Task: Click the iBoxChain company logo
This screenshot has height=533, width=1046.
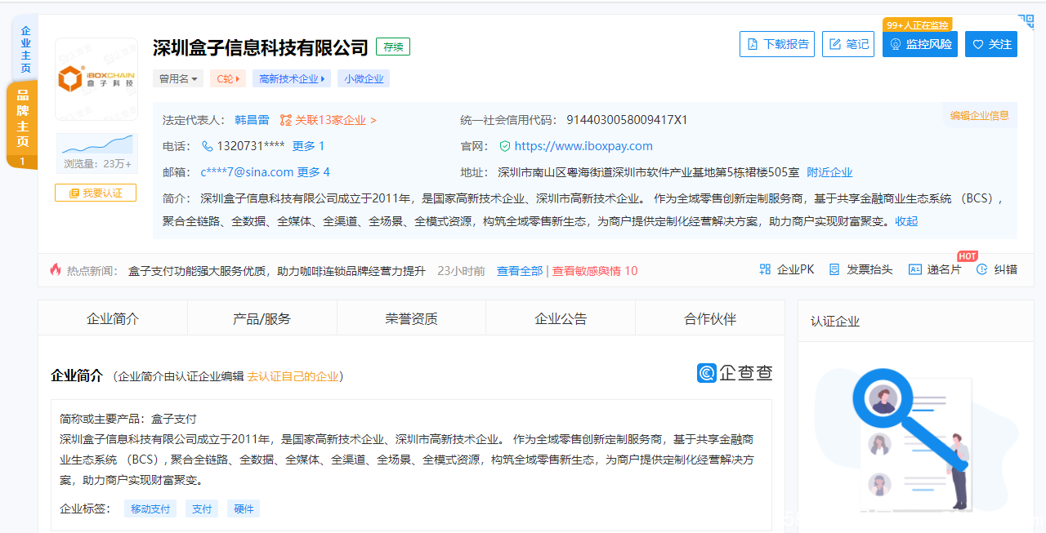Action: pos(96,79)
